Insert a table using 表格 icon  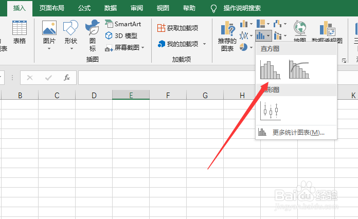click(20, 32)
